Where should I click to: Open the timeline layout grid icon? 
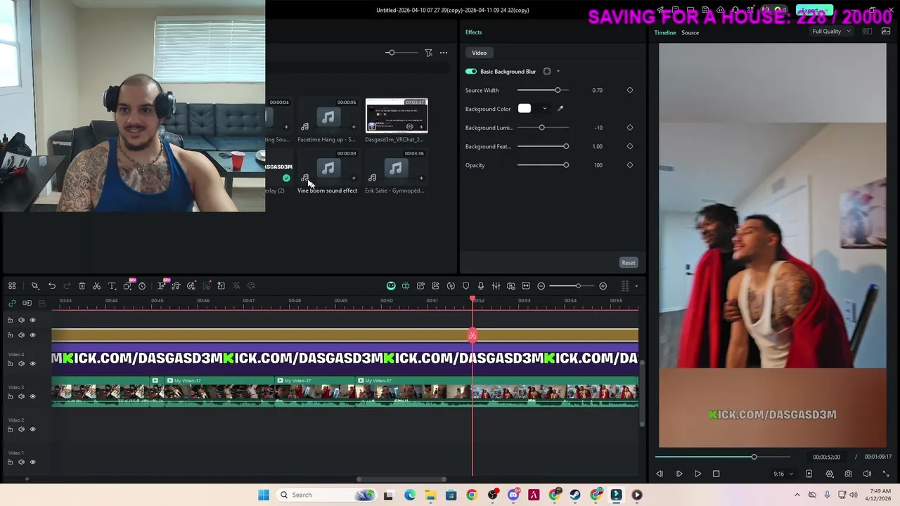[x=12, y=286]
